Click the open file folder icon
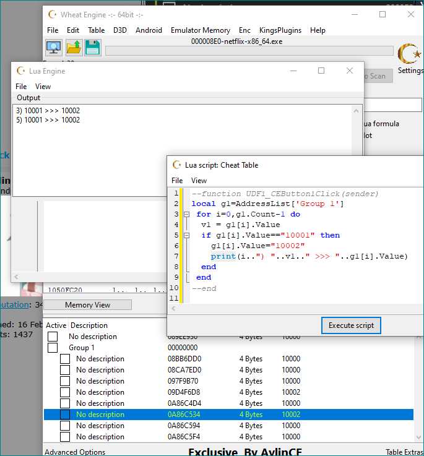The width and height of the screenshot is (424, 456). pyautogui.click(x=74, y=48)
